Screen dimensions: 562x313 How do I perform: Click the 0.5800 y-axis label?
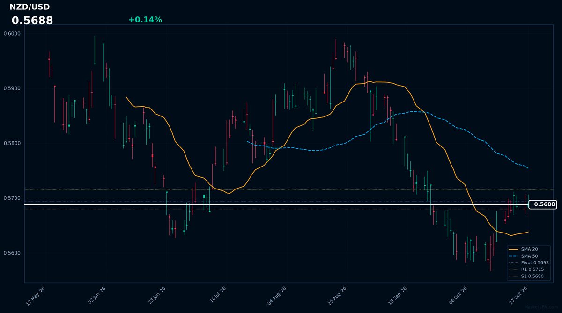12,143
